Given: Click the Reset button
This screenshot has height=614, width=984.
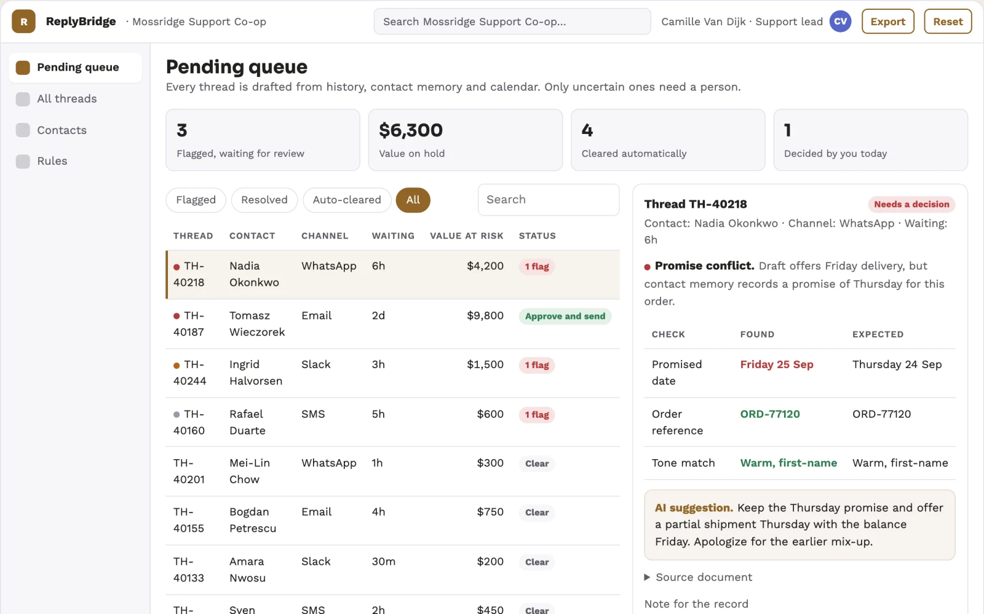Looking at the screenshot, I should tap(948, 22).
